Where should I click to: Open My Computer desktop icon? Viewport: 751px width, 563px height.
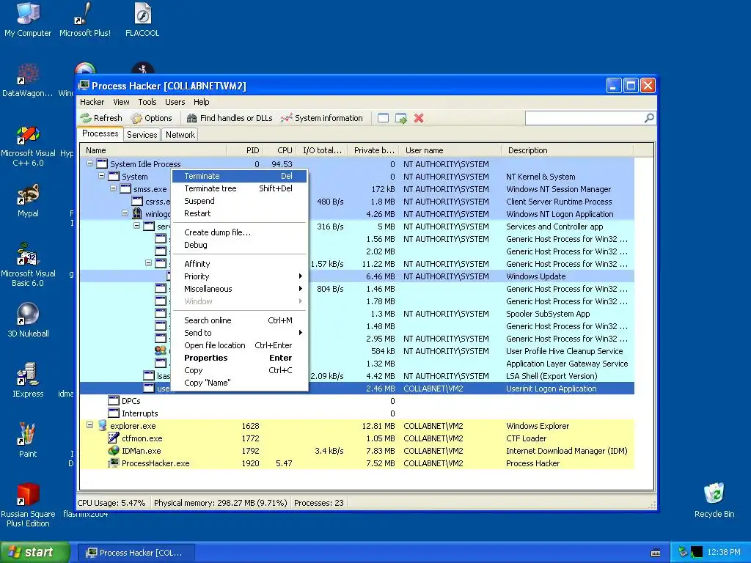pyautogui.click(x=28, y=20)
